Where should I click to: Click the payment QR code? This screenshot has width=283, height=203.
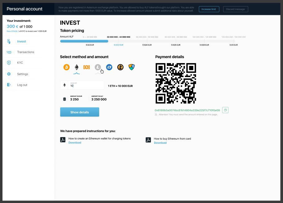tap(176, 83)
